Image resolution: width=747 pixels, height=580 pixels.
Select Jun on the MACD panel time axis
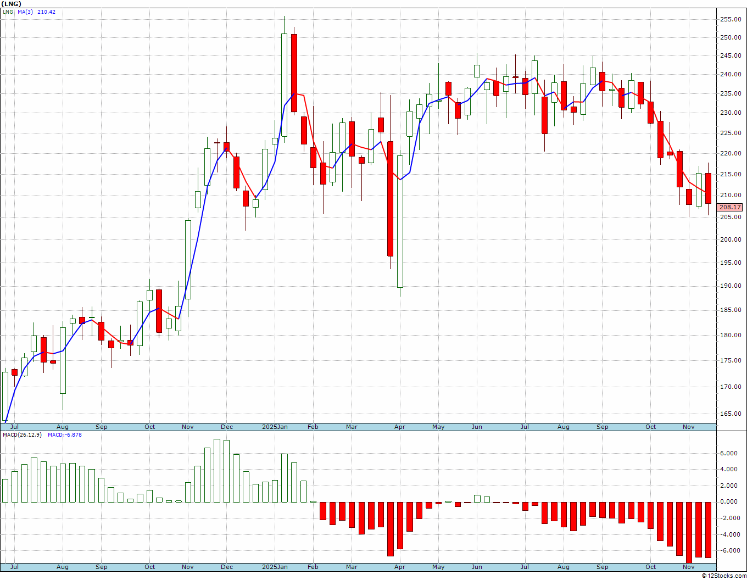477,567
